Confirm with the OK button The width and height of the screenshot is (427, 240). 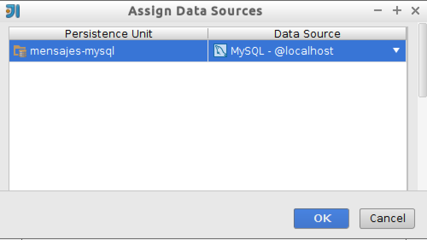pyautogui.click(x=322, y=219)
